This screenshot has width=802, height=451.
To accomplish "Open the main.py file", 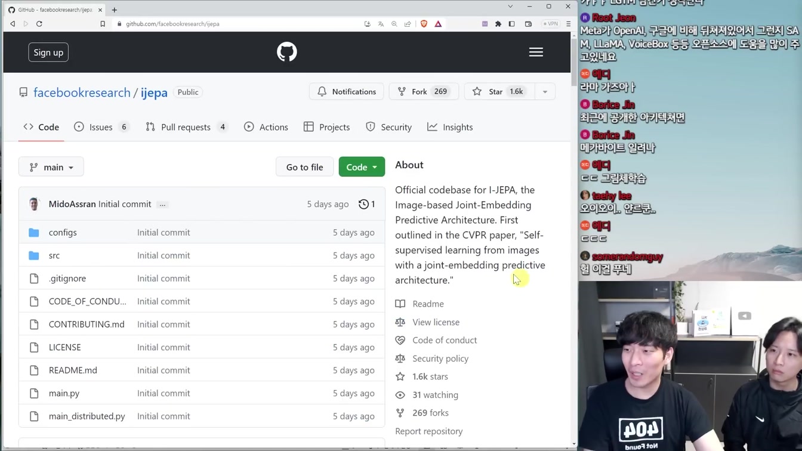I will click(x=64, y=394).
